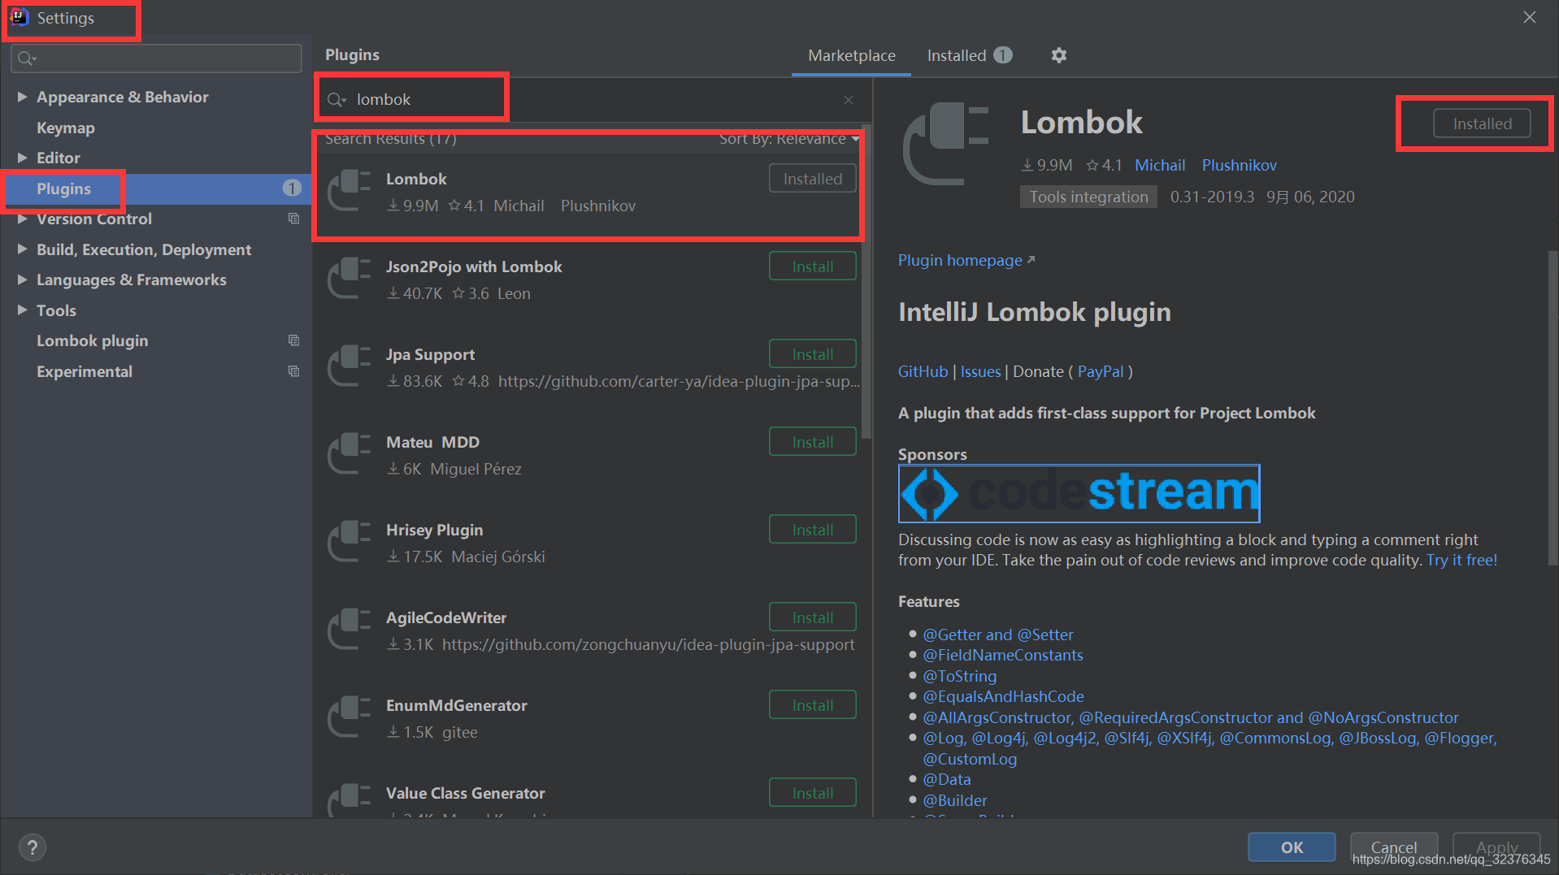
Task: Click the settings search magnifier icon
Action: 26,58
